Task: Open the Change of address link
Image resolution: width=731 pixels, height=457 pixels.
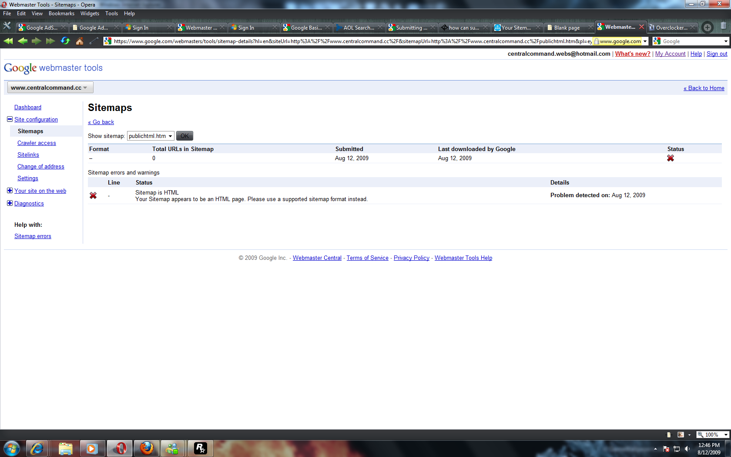Action: pyautogui.click(x=41, y=166)
